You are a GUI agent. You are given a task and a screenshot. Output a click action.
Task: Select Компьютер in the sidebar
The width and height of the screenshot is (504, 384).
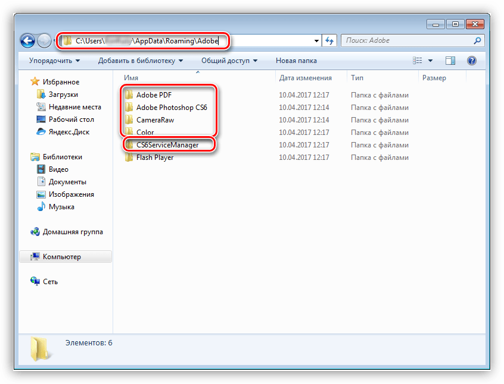coord(66,257)
